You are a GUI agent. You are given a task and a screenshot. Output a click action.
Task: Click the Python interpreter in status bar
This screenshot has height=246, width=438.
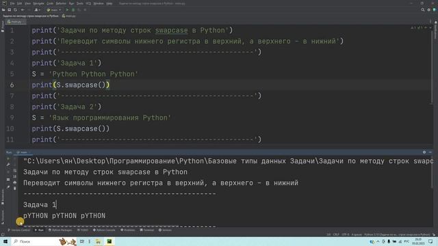tap(397, 234)
